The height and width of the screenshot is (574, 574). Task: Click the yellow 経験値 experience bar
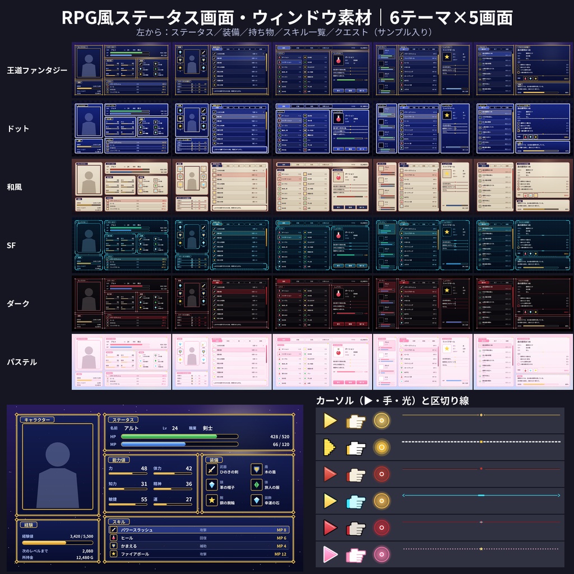58,543
